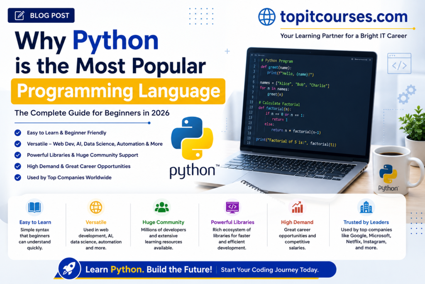
Task: Click the large Python snake logo
Action: [192, 138]
